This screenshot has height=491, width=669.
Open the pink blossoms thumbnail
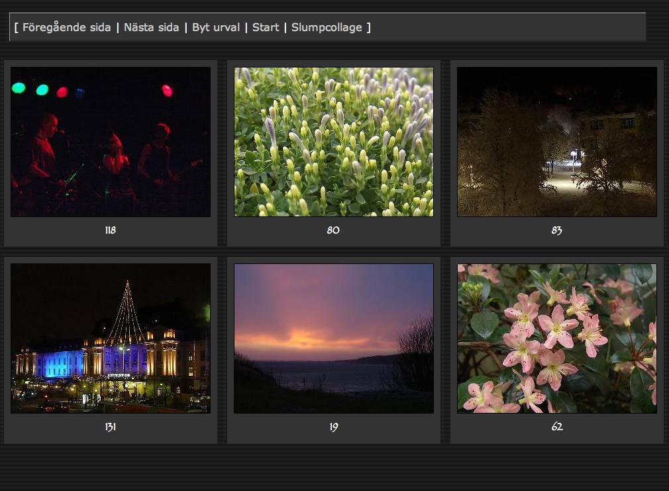(557, 338)
